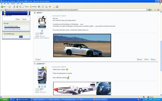
Task: Stop page loading with the red X icon
Action: point(14,7)
